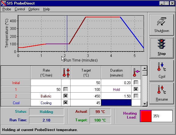
Task: Click the duration cell showing 0.20
Action: tap(116, 83)
